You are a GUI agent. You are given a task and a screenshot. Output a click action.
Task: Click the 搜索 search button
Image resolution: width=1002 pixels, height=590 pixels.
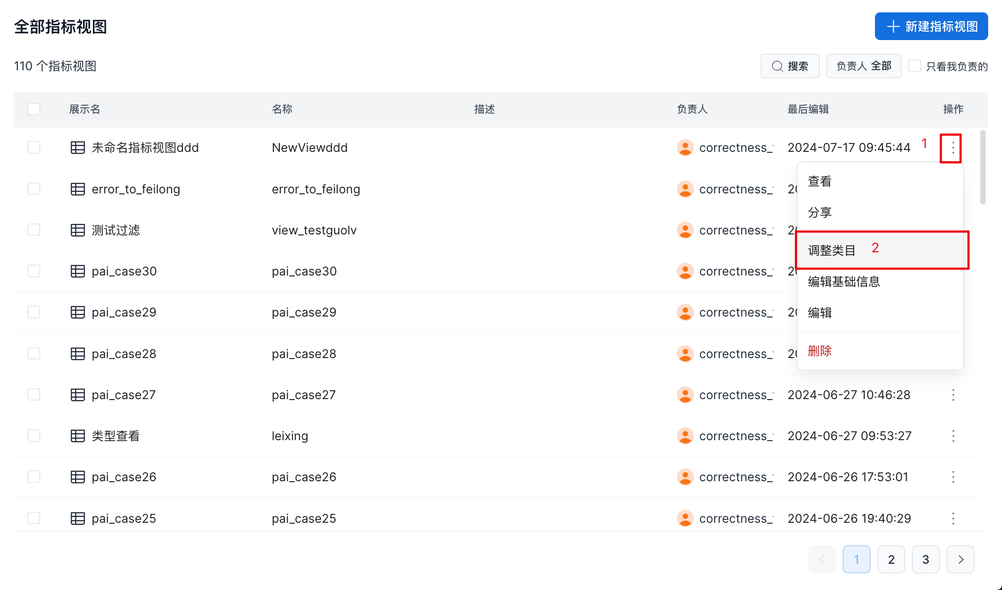click(x=790, y=66)
